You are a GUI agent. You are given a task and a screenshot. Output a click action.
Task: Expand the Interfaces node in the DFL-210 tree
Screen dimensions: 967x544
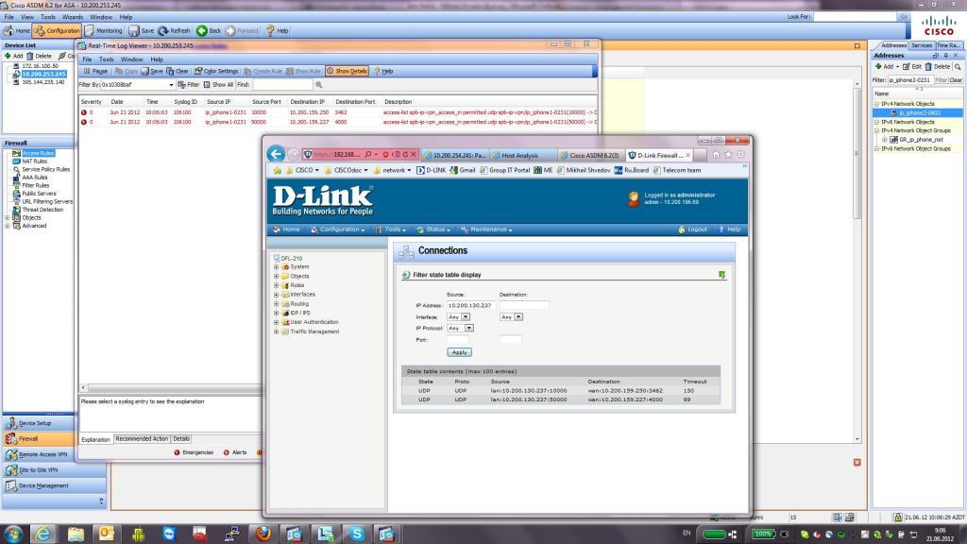(277, 295)
